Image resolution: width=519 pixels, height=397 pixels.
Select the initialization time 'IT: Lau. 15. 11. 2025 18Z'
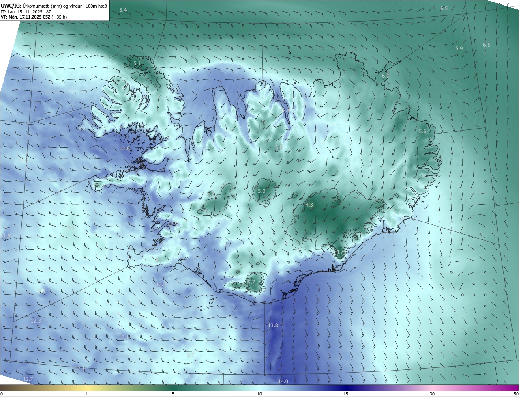(x=26, y=12)
